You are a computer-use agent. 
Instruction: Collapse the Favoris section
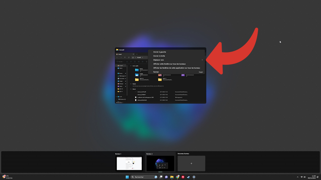[131, 84]
